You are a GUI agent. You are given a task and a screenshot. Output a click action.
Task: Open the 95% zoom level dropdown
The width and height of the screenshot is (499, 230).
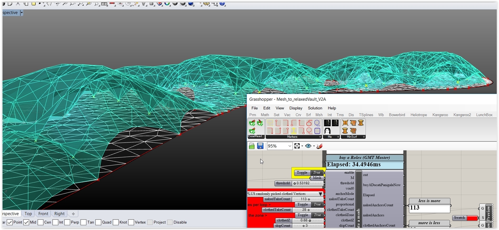click(290, 146)
